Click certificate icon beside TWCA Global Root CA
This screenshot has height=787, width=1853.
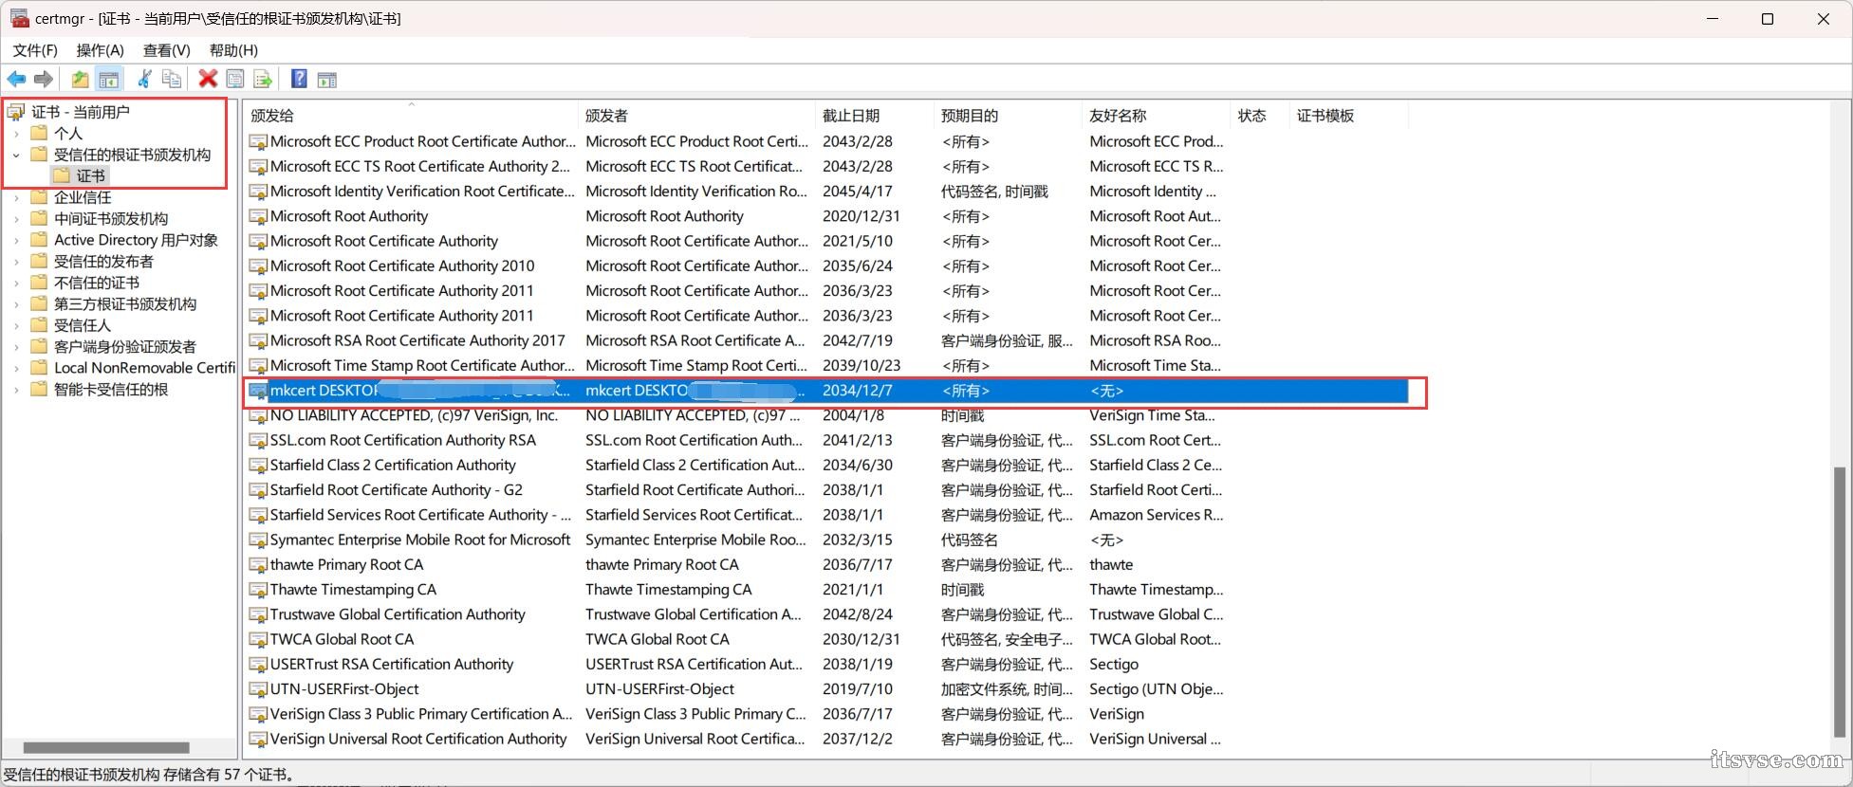(258, 639)
